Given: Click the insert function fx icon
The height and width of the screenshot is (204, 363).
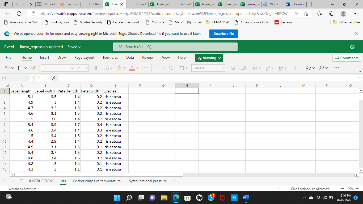Looking at the screenshot, I should [54, 78].
